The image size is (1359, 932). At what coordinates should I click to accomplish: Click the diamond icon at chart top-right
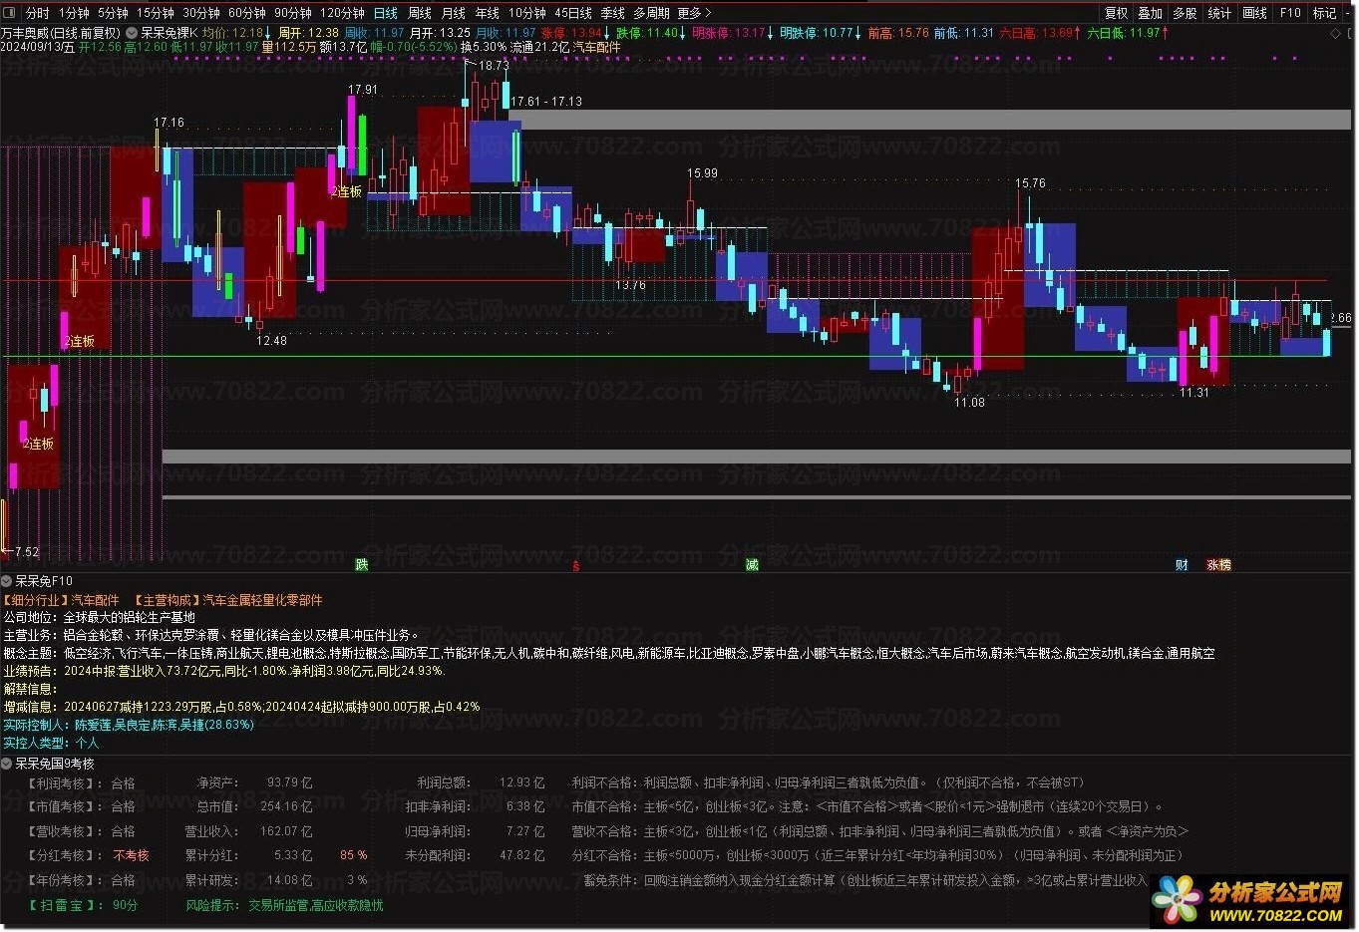(1336, 34)
